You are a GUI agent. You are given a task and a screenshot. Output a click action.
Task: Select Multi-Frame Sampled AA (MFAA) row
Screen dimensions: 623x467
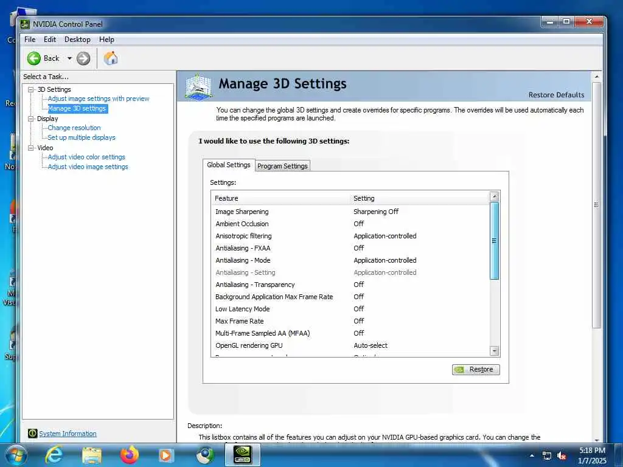tap(350, 333)
